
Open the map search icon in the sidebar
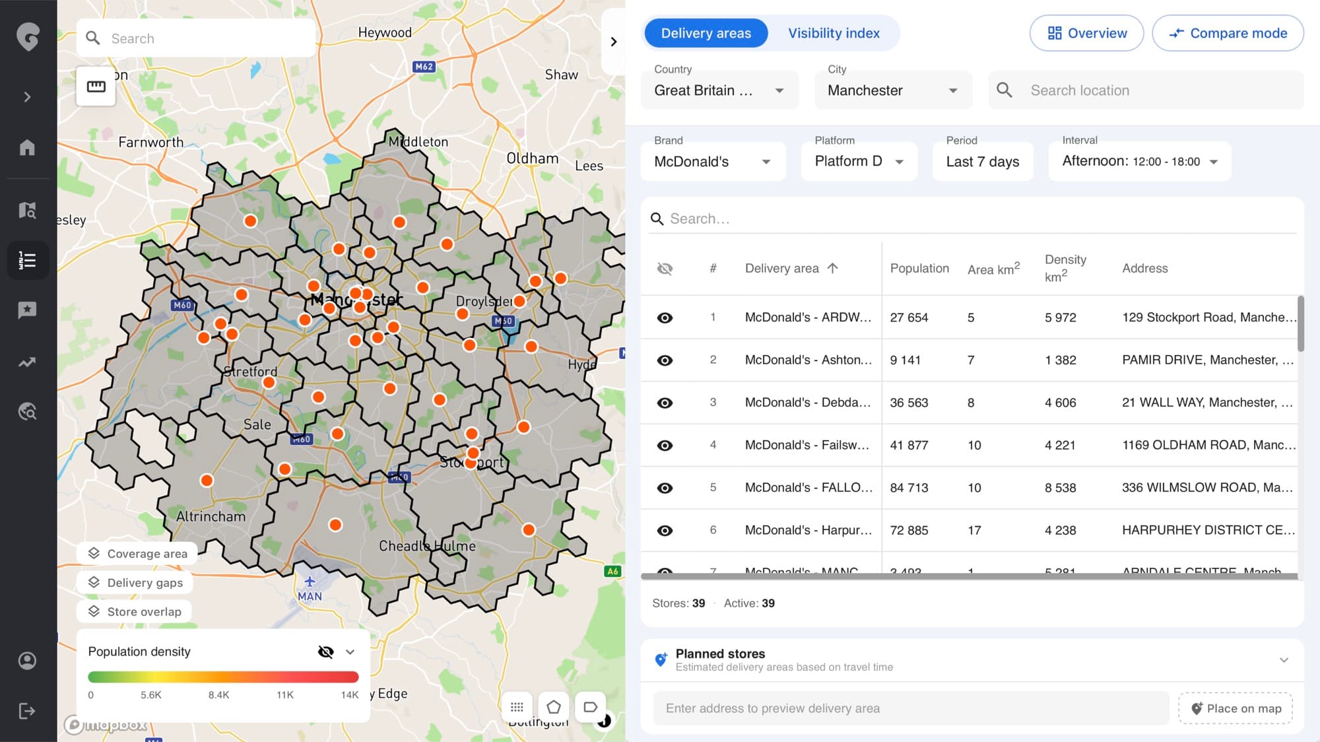click(x=27, y=211)
